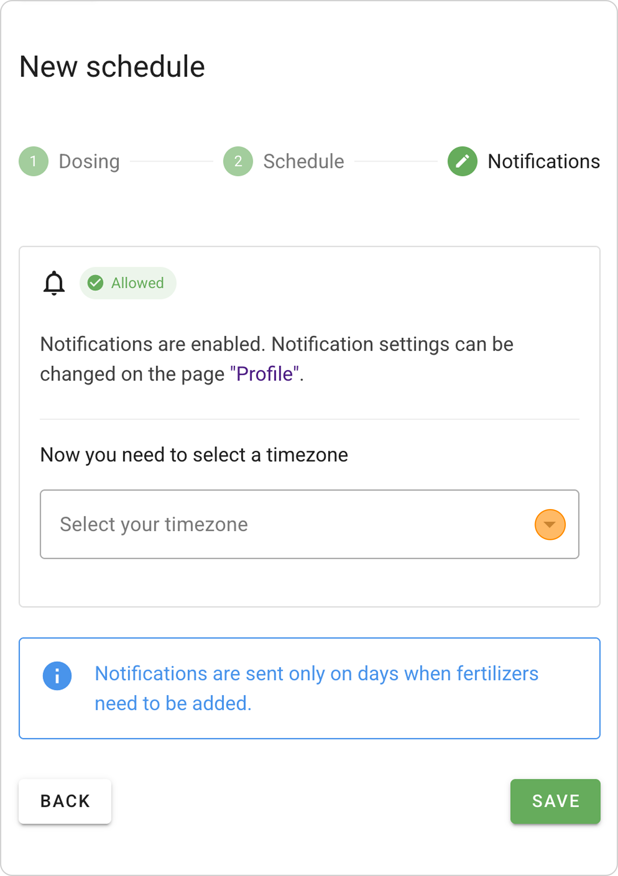Click the pencil edit step icon
The image size is (618, 876).
(x=462, y=161)
